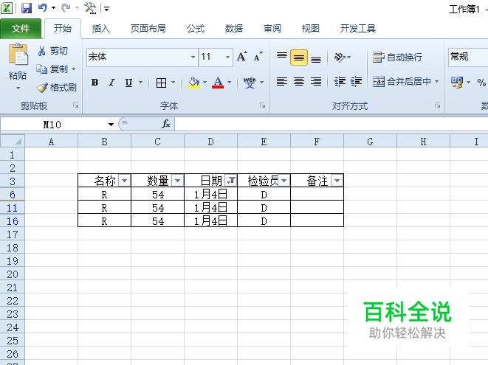The image size is (488, 365).
Task: Select column D header
Action: point(210,142)
